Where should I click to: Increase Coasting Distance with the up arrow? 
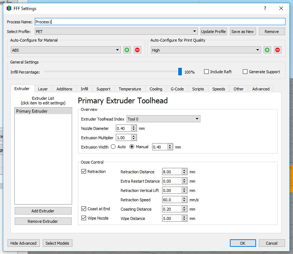click(184, 208)
